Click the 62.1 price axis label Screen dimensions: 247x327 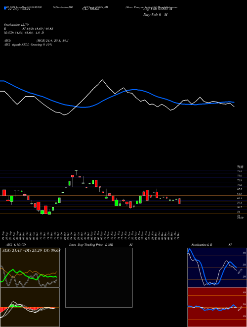click(240, 198)
